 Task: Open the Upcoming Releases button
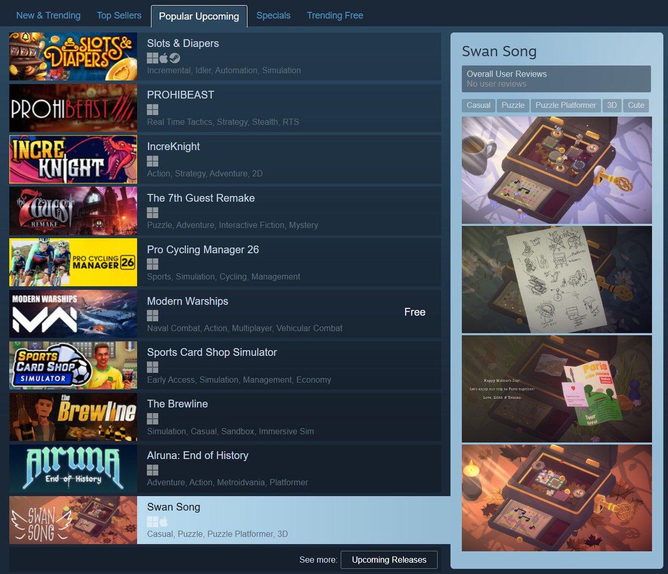(x=389, y=560)
